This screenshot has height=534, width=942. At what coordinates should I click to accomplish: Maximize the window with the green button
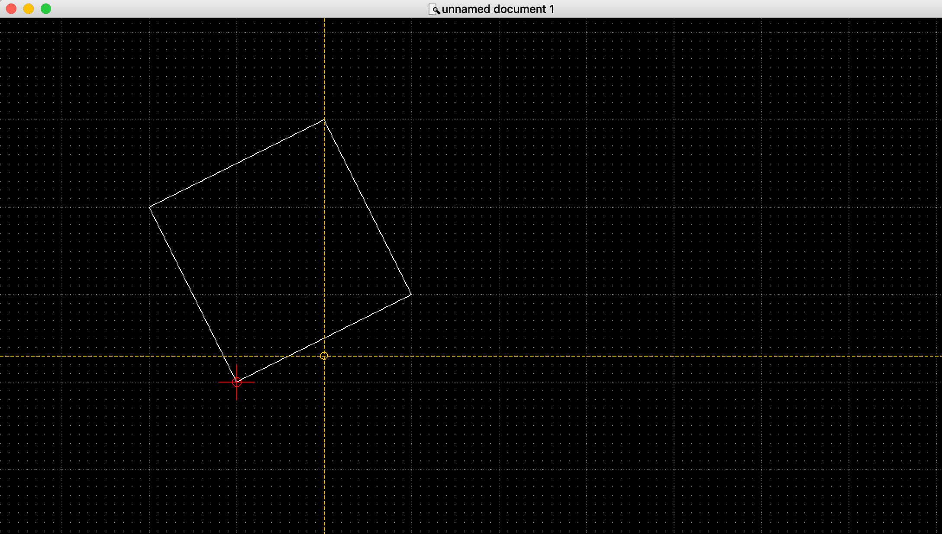coord(46,9)
